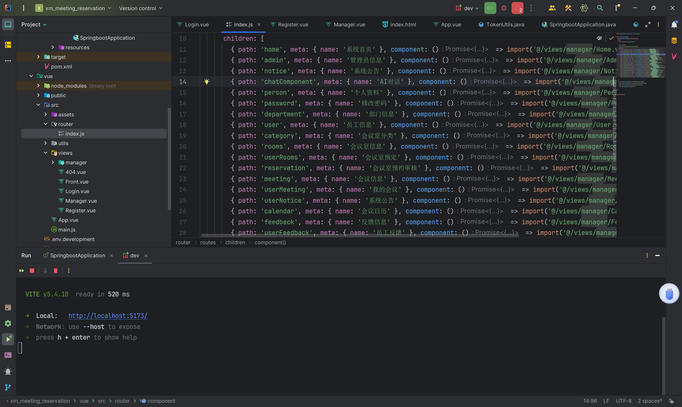This screenshot has height=407, width=682.
Task: Open the Terminal tool window icon
Action: pyautogui.click(x=8, y=355)
